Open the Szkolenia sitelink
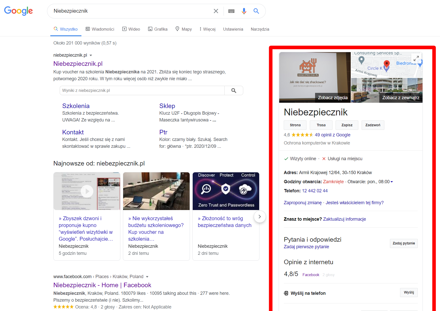The width and height of the screenshot is (440, 311). click(x=76, y=106)
